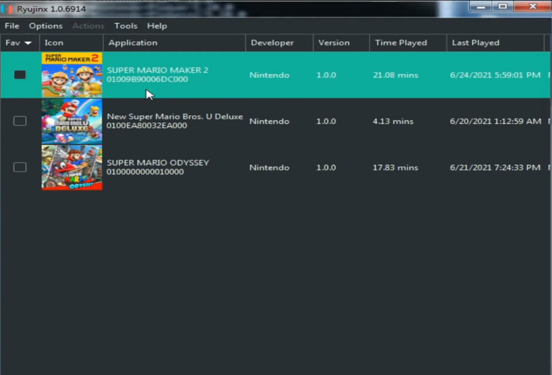This screenshot has width=552, height=375.
Task: Click the New Super Mario Bros. U Deluxe cover icon
Action: (72, 121)
